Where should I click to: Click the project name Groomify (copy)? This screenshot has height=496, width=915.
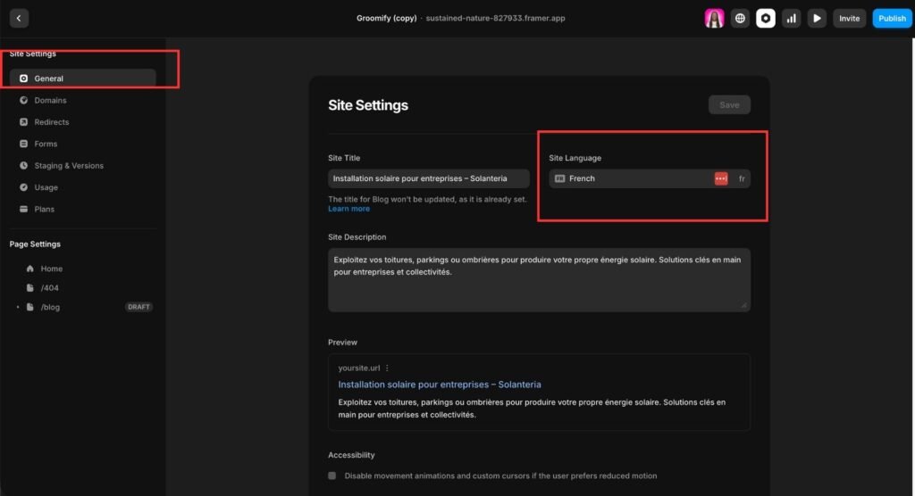[x=386, y=18]
